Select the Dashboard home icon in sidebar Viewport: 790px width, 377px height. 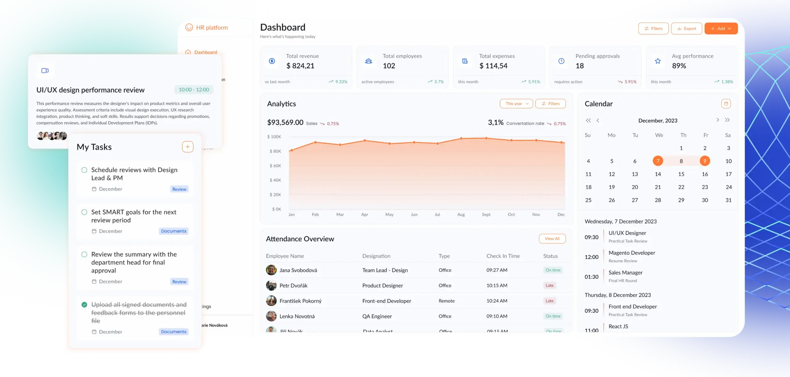pyautogui.click(x=188, y=52)
